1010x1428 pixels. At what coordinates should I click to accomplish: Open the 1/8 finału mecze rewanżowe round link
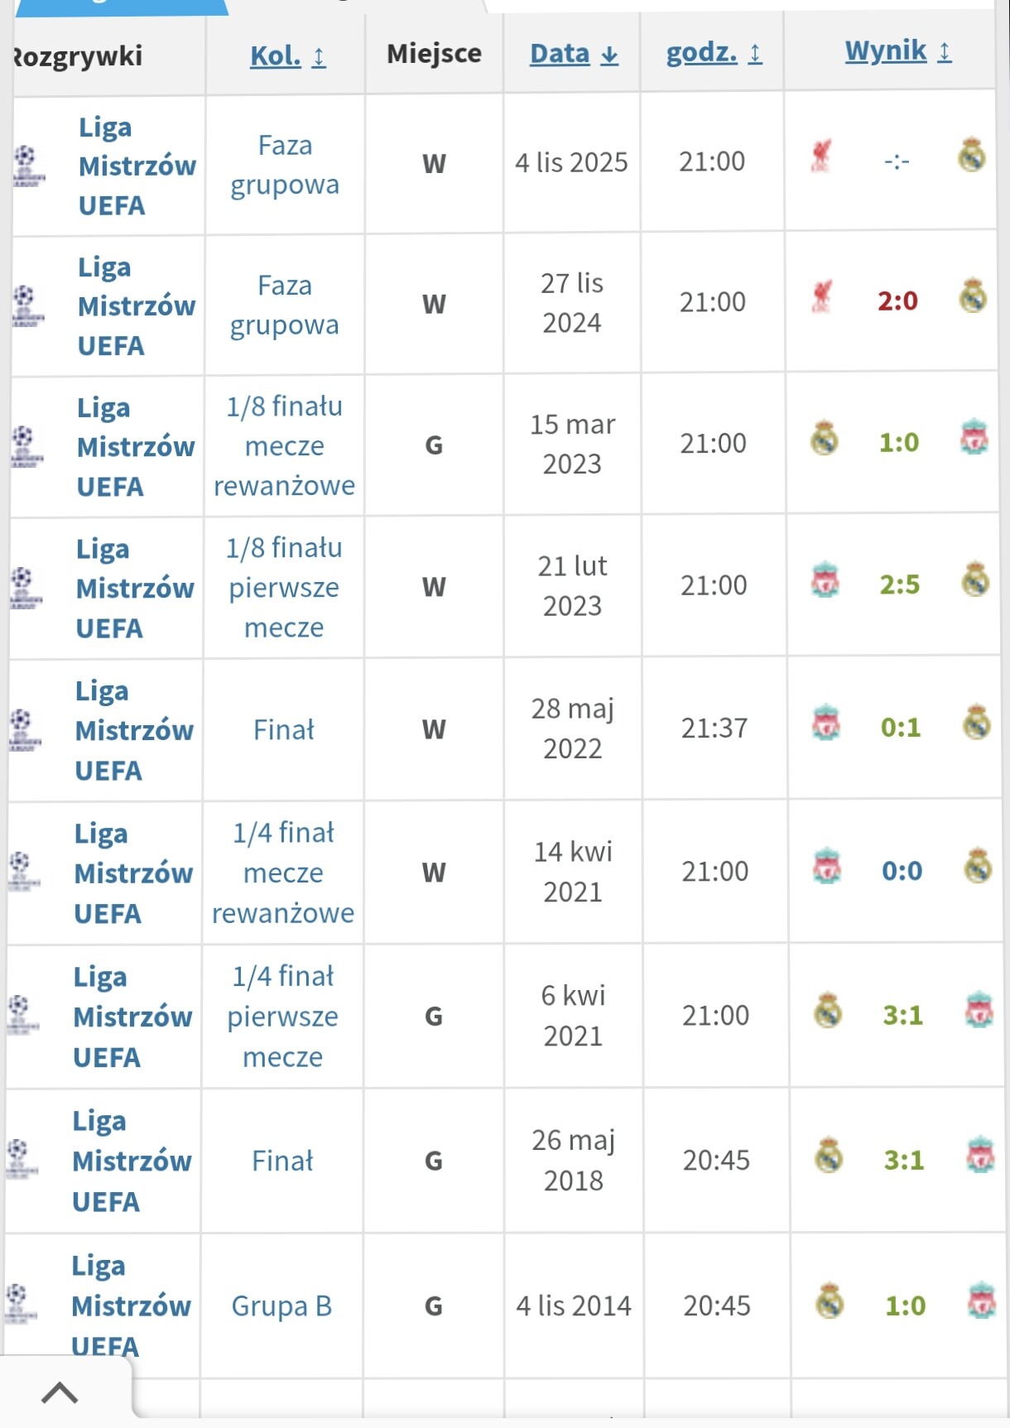point(284,445)
